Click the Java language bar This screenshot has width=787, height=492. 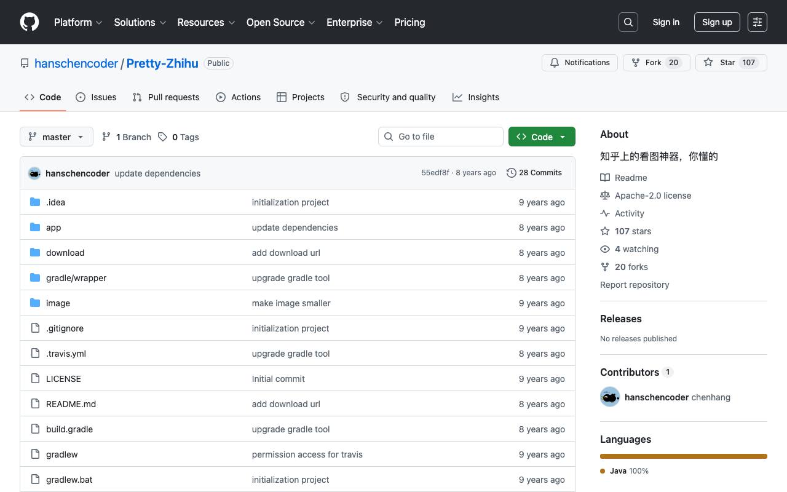click(x=684, y=456)
